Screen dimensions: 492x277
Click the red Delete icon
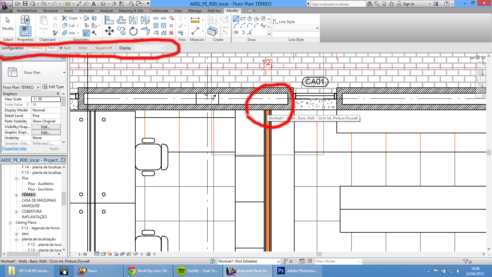[x=171, y=33]
